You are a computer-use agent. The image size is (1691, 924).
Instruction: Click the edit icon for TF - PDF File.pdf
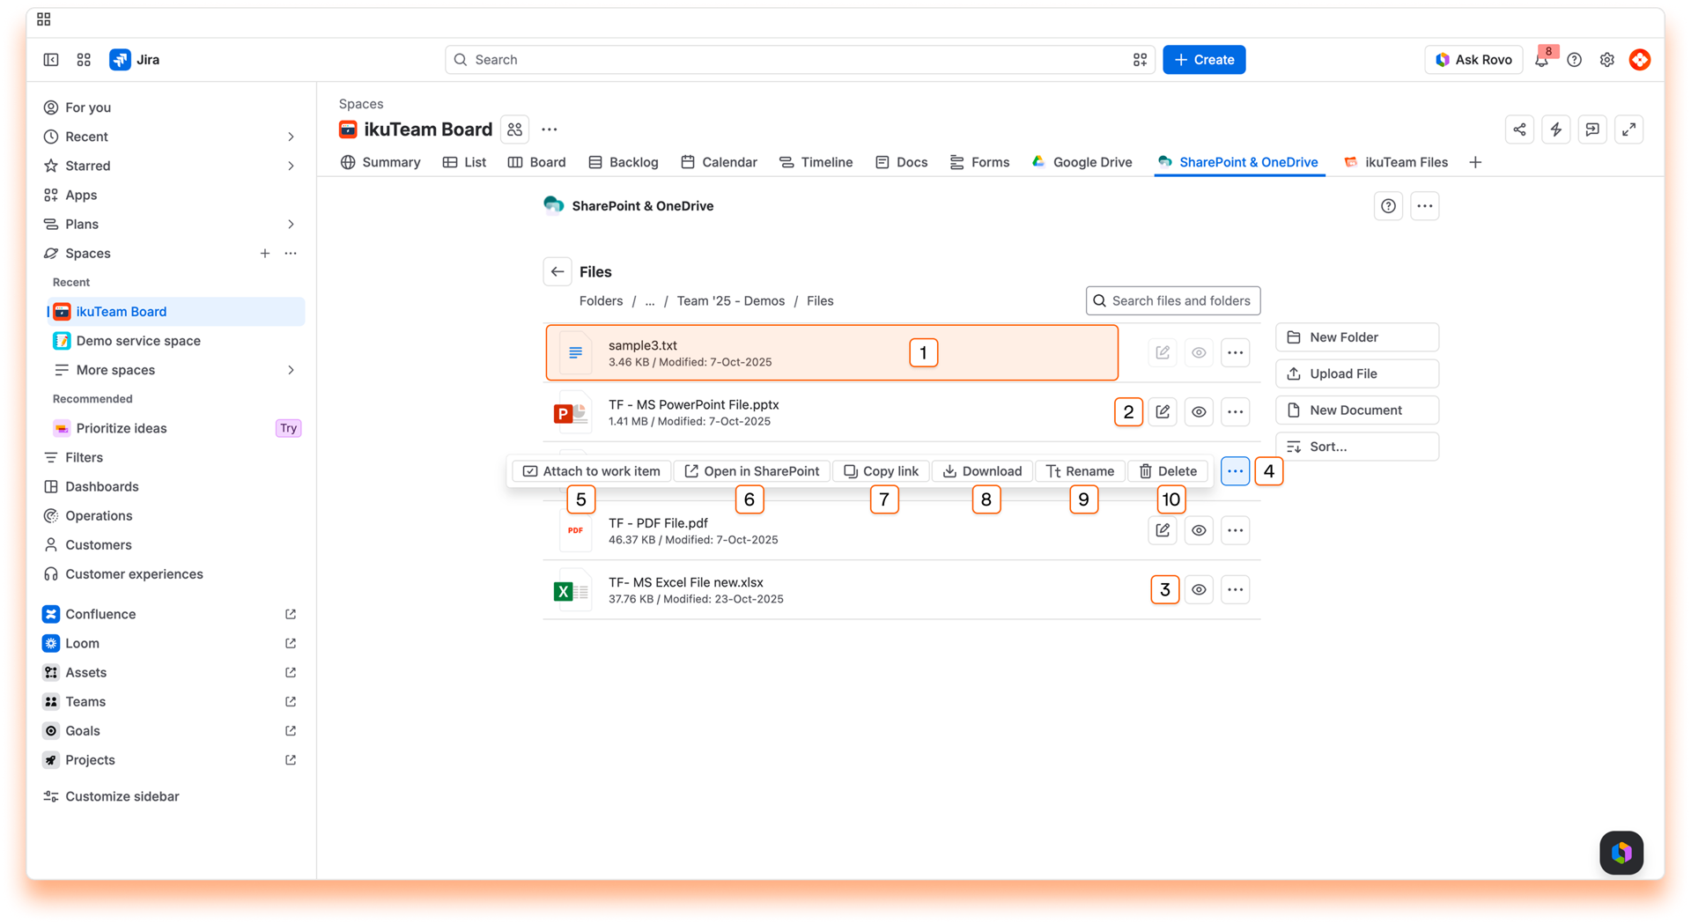[1163, 530]
